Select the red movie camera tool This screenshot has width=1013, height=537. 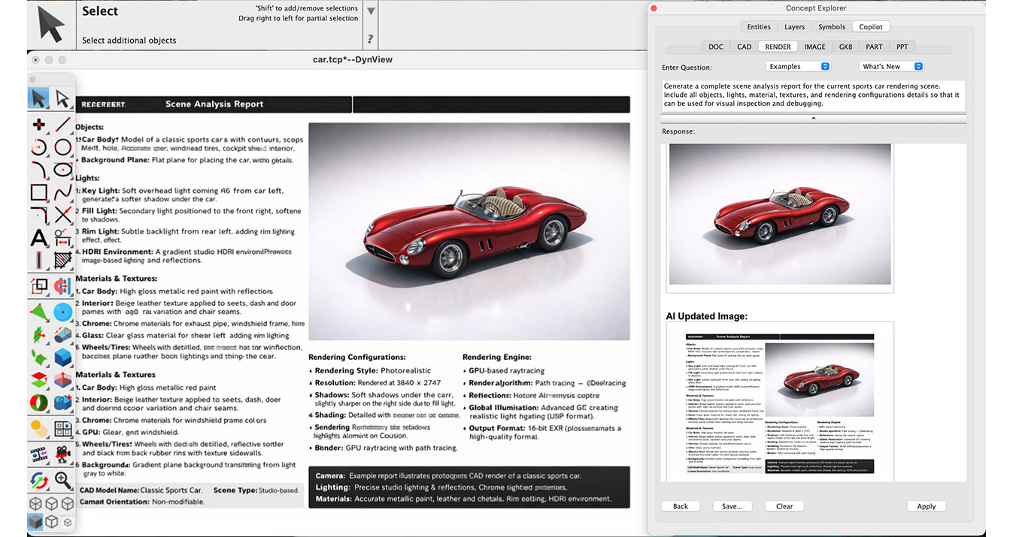tap(62, 453)
